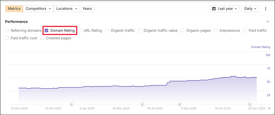
Task: Enable the URL Rating checkbox
Action: point(80,31)
